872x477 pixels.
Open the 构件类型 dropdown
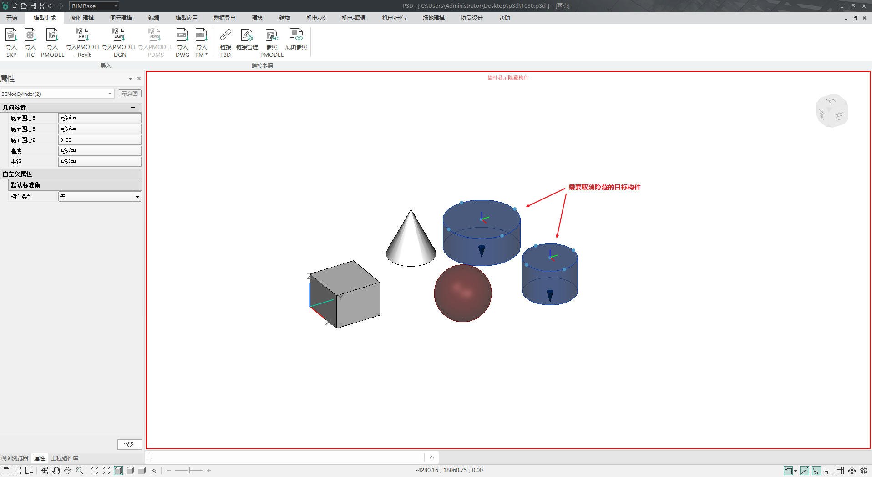pyautogui.click(x=137, y=197)
